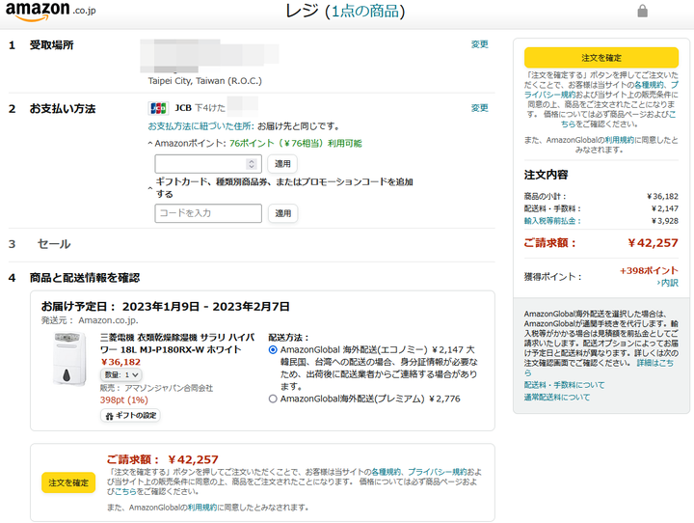Open the 輸入税等前払金 import fees link
Viewport: 694px width, 523px height.
pos(552,221)
